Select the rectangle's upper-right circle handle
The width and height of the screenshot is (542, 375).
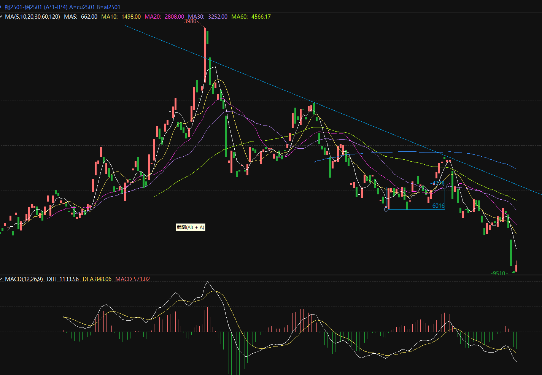[445, 187]
